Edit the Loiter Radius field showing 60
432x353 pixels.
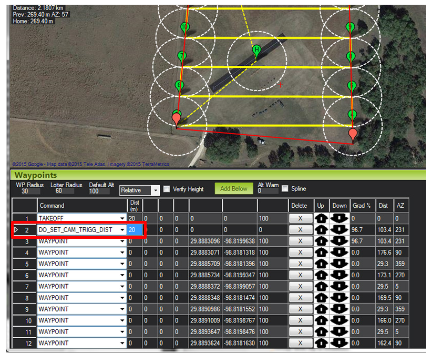(64, 191)
